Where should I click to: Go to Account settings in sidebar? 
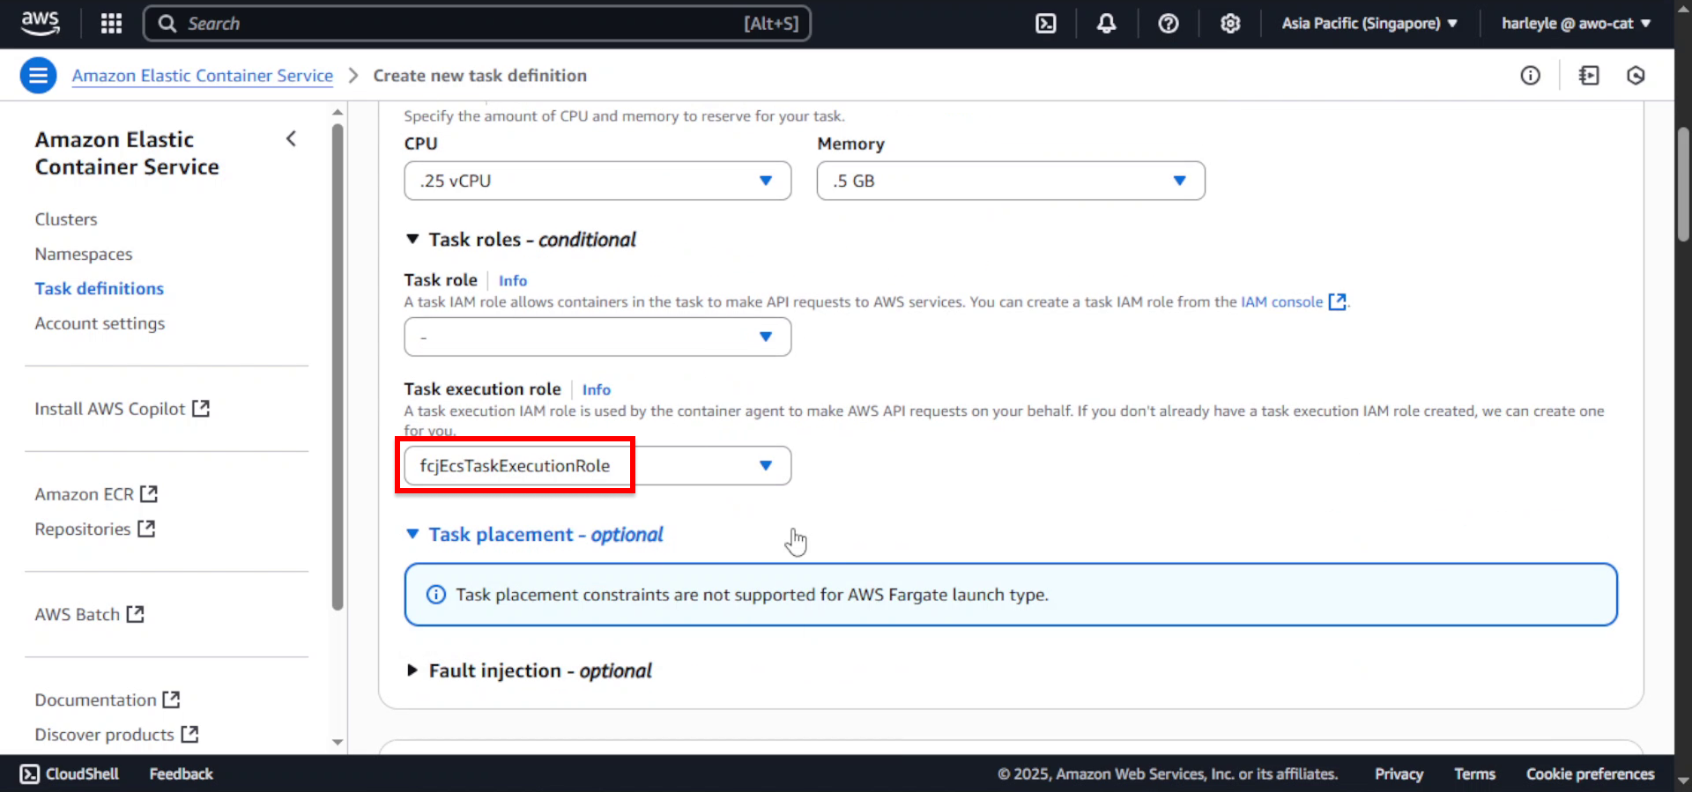tap(100, 323)
